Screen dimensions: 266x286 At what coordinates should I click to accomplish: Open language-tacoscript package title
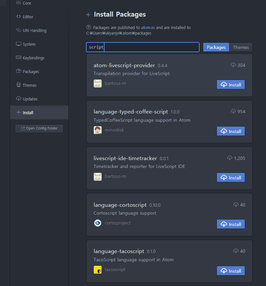[x=119, y=251]
